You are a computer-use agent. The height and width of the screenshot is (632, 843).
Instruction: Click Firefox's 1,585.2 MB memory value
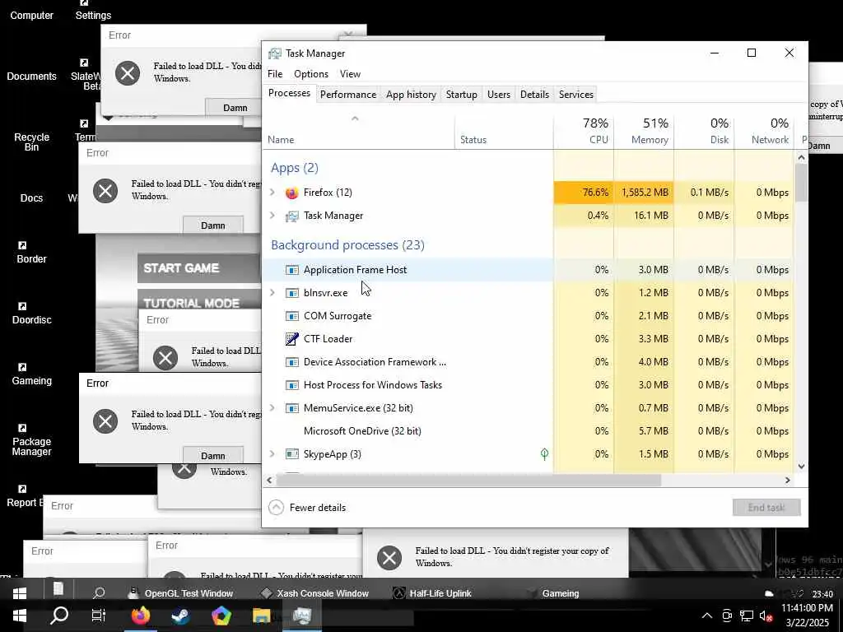coord(645,193)
